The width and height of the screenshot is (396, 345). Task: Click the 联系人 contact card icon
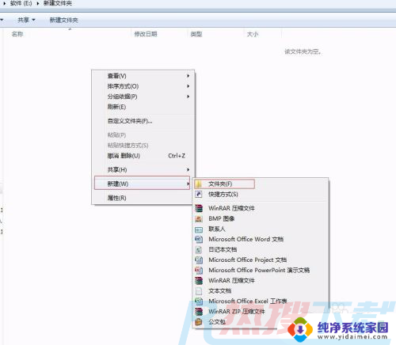(199, 229)
